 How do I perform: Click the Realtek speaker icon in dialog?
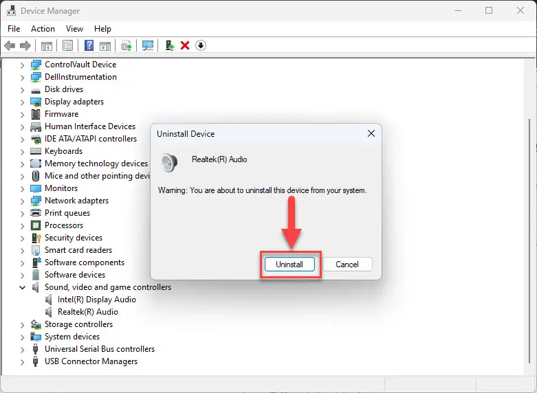[x=169, y=162]
